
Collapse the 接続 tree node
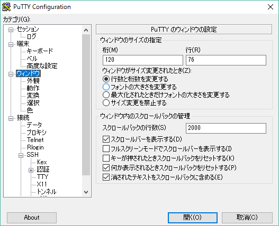click(11, 118)
